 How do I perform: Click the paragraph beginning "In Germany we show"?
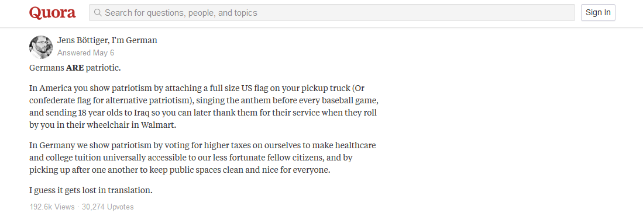202,158
